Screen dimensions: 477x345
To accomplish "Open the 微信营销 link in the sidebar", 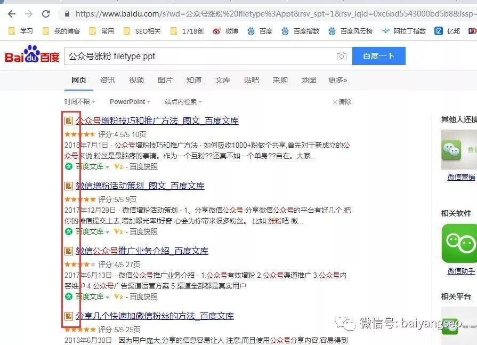I will (461, 177).
